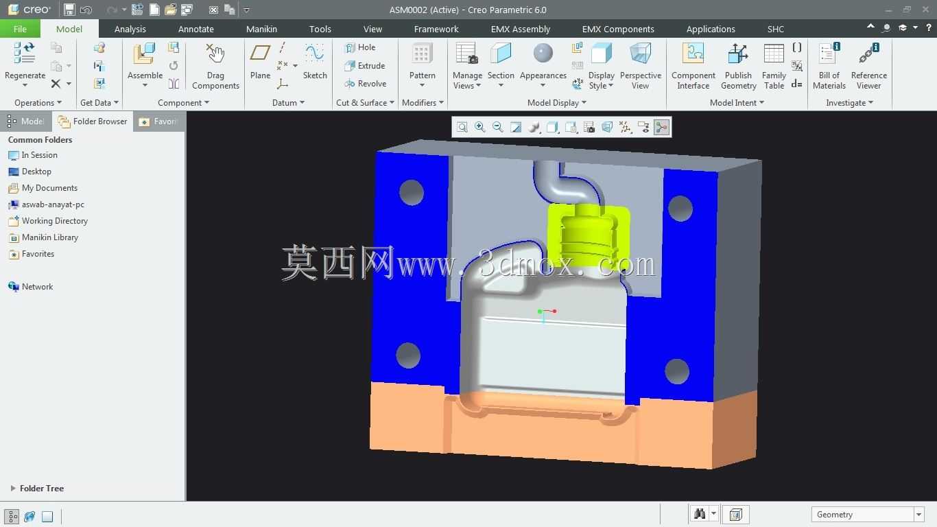Click the Appearances sphere icon
937x527 pixels.
543,53
